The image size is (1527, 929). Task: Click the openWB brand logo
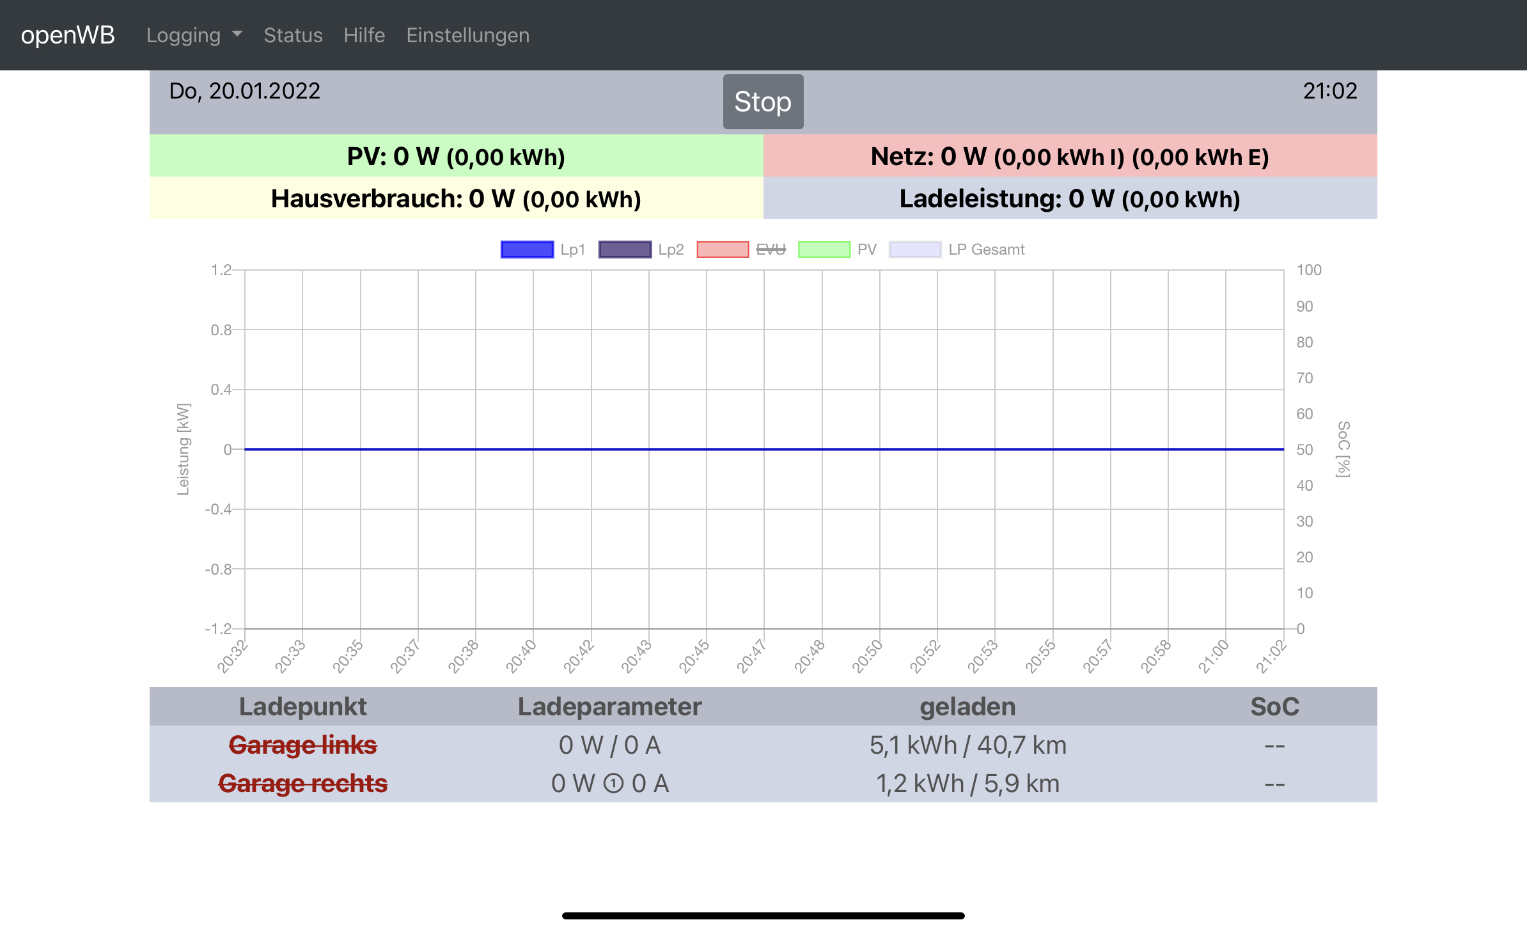point(68,35)
